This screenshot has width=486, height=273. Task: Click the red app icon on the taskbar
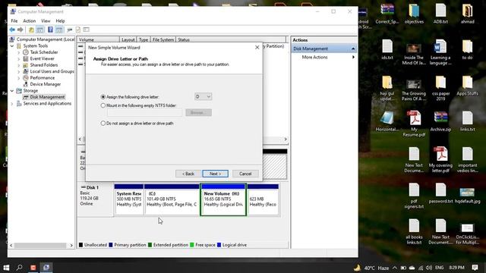(x=33, y=268)
